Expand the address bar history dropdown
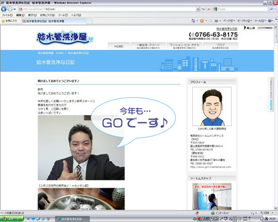 click(198, 9)
